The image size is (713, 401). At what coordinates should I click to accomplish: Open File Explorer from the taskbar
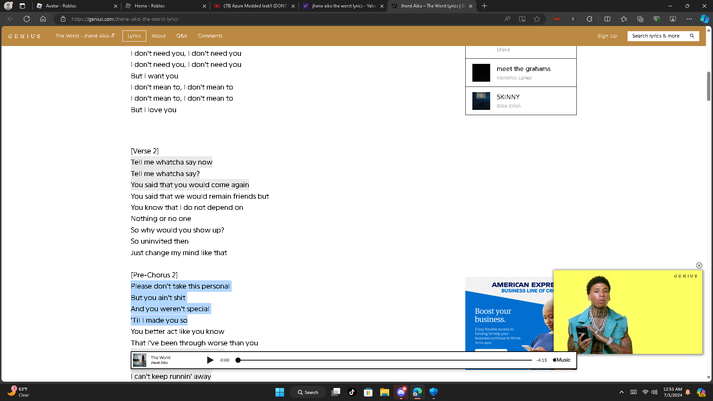(x=385, y=392)
